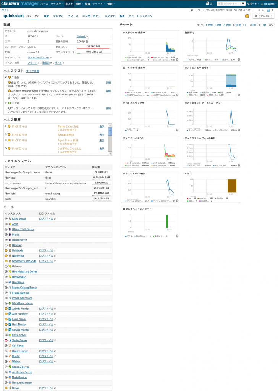Open the クラスタ menu in top bar
Viewport: 278px width, 391px height.
57,4
